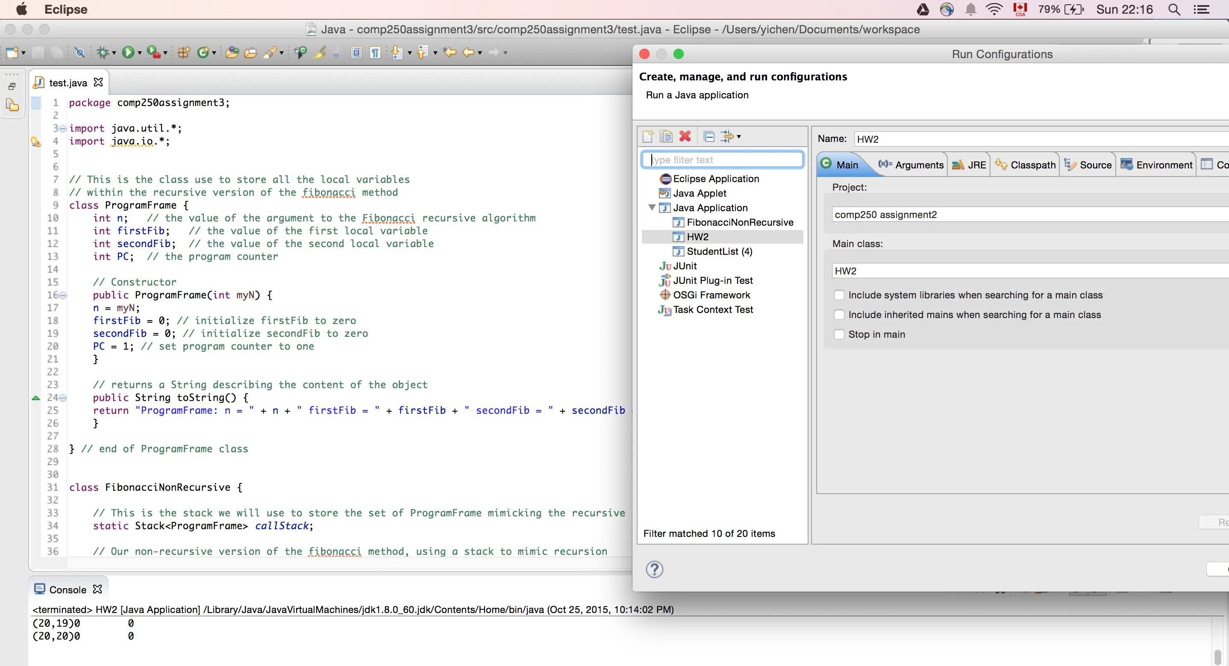Click the Open Type icon in toolbar
Image resolution: width=1229 pixels, height=666 pixels.
click(232, 52)
